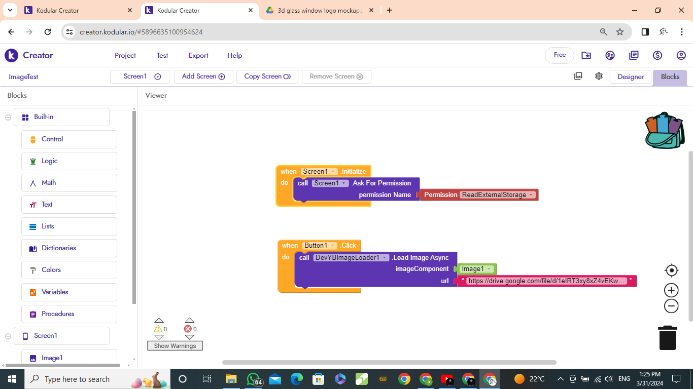Open the Logic blocks drawer
The image size is (693, 389).
pos(69,161)
